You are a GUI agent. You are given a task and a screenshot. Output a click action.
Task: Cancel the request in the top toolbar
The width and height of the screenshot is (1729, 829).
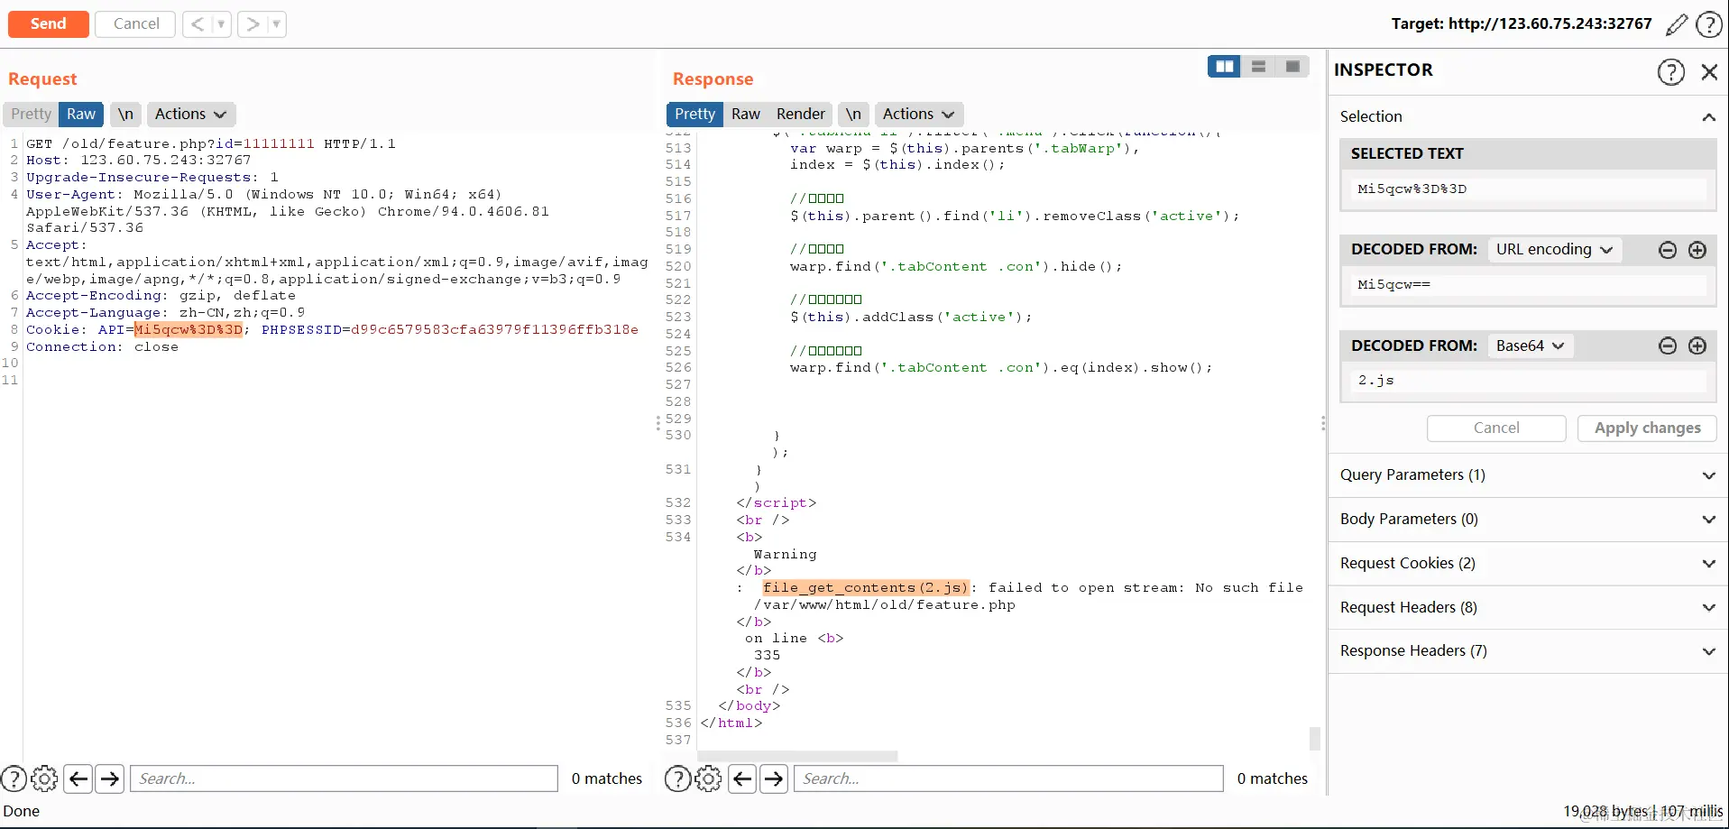coord(136,24)
